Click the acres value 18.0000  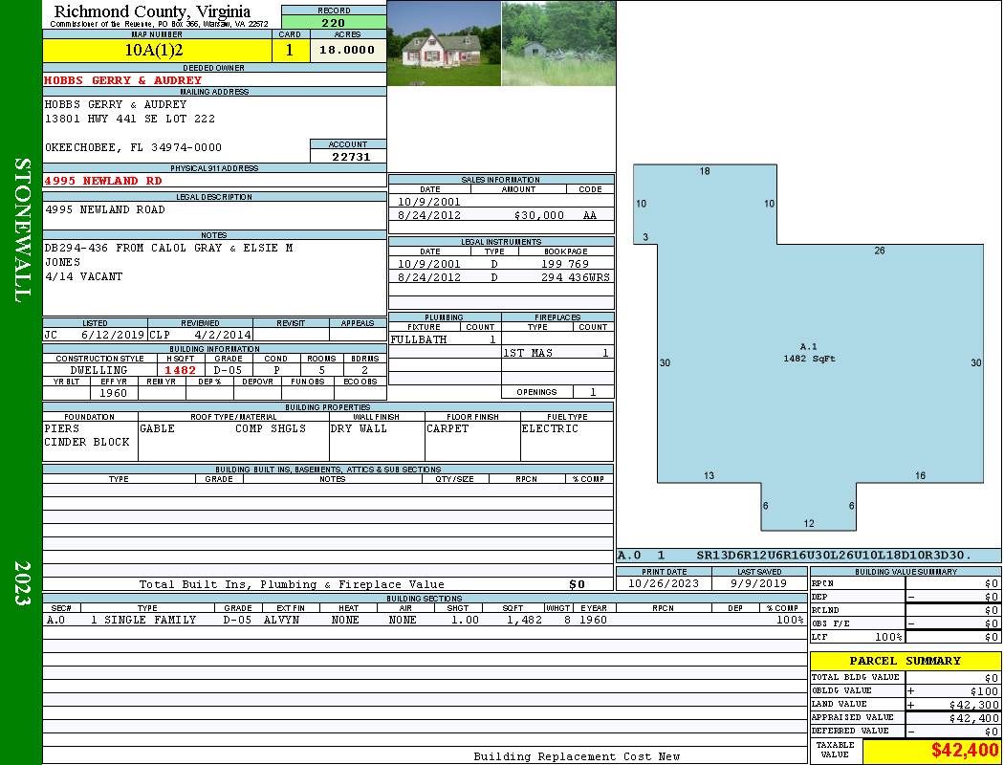pos(348,50)
